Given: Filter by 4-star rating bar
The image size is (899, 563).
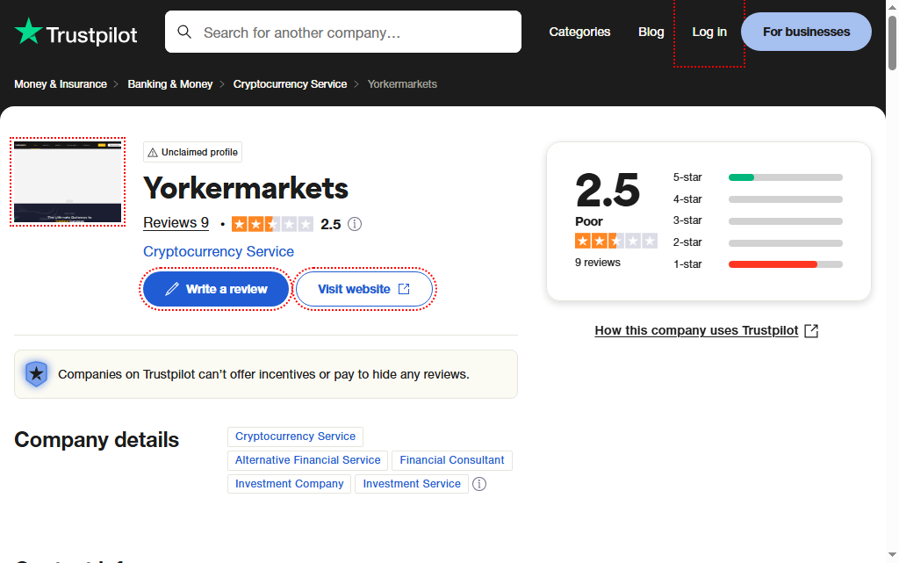Looking at the screenshot, I should [758, 199].
